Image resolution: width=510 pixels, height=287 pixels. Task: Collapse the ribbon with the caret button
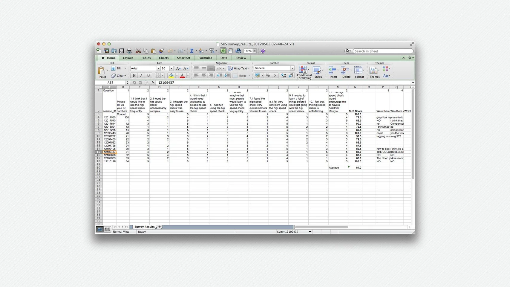(x=404, y=58)
